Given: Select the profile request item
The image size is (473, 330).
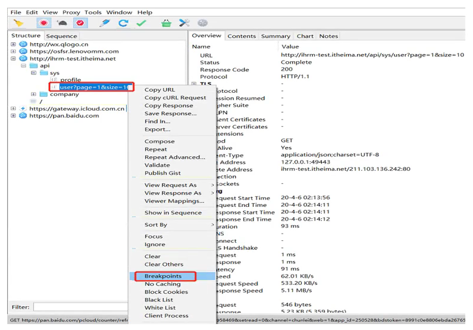Looking at the screenshot, I should click(71, 80).
